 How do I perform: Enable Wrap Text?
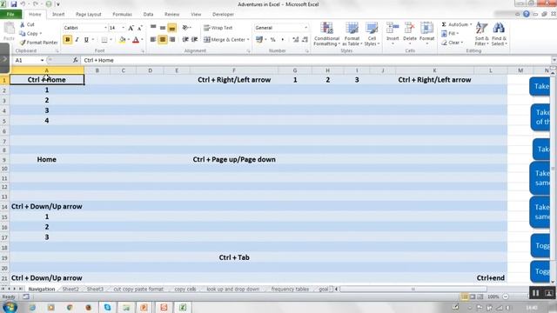coord(218,28)
